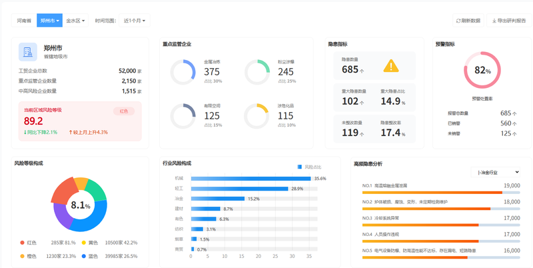Viewport: 533px width, 268px height.
Task: Click the 导出研判报告 button
Action: point(509,21)
